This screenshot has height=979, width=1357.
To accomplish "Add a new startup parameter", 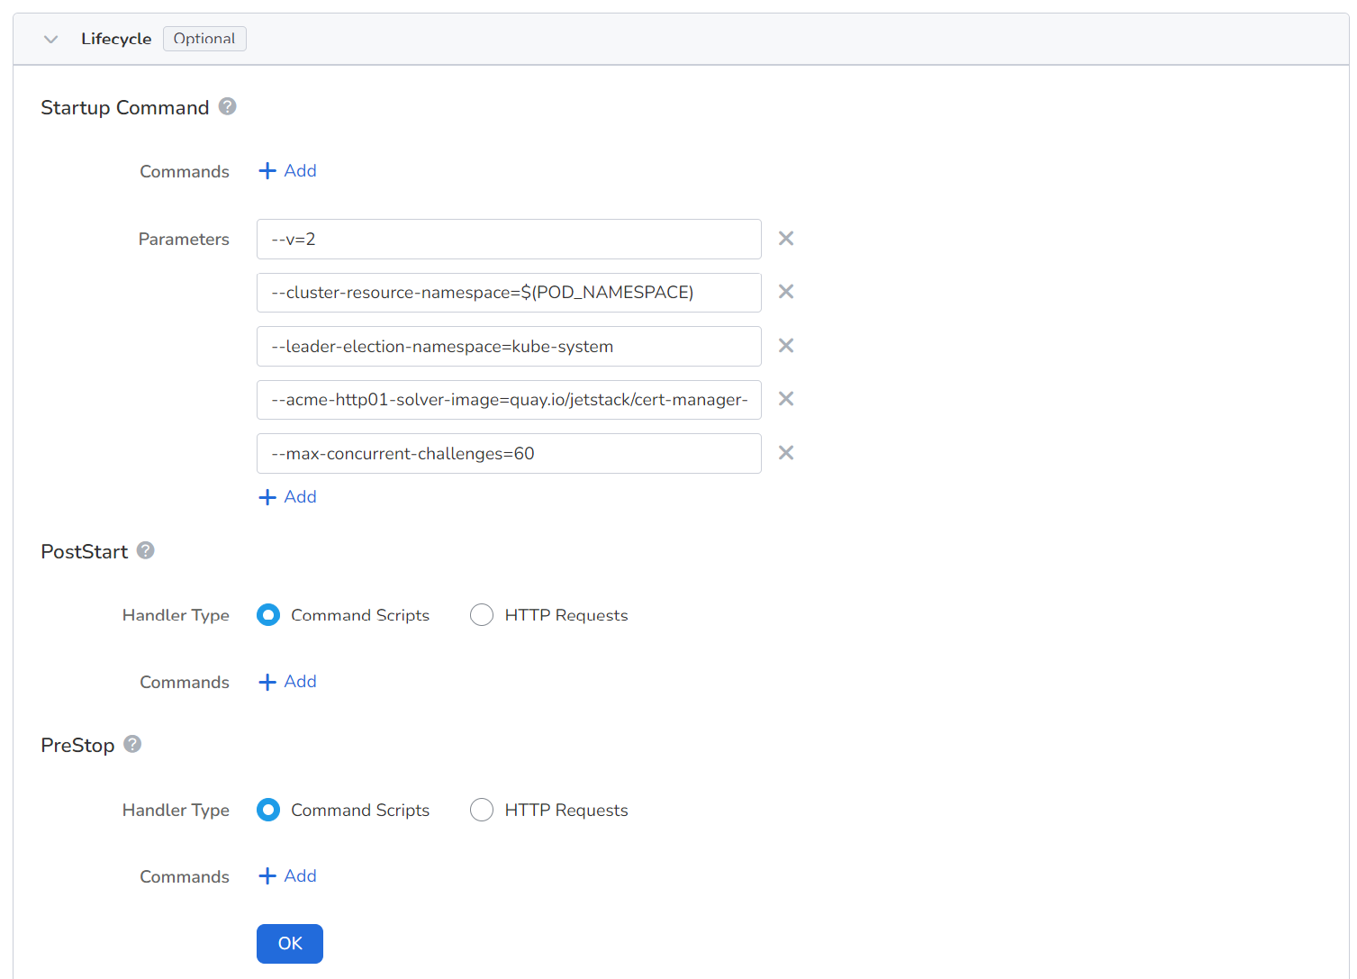I will coord(288,497).
